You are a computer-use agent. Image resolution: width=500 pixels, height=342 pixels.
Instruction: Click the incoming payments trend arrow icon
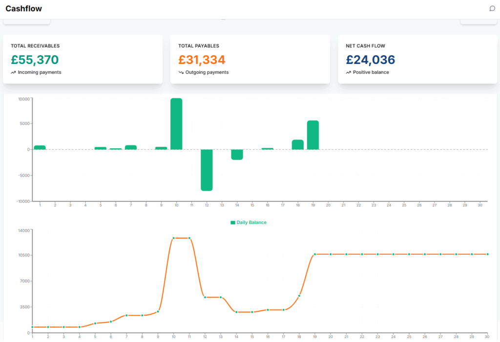(x=13, y=72)
